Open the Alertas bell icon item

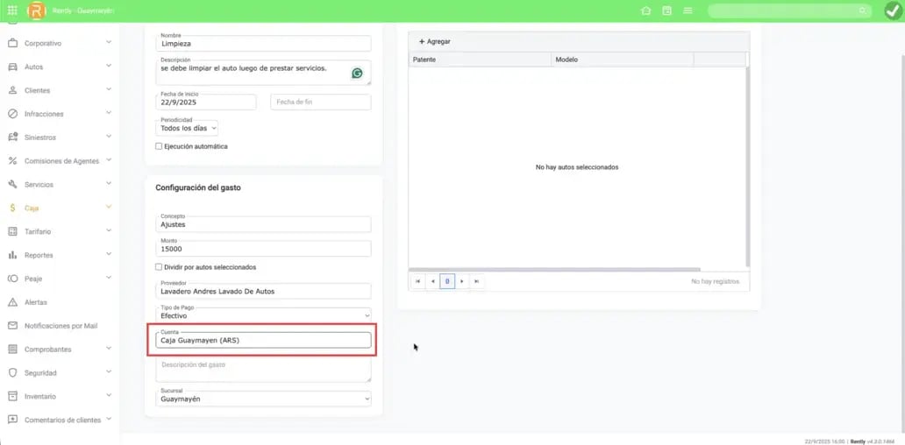(x=36, y=302)
